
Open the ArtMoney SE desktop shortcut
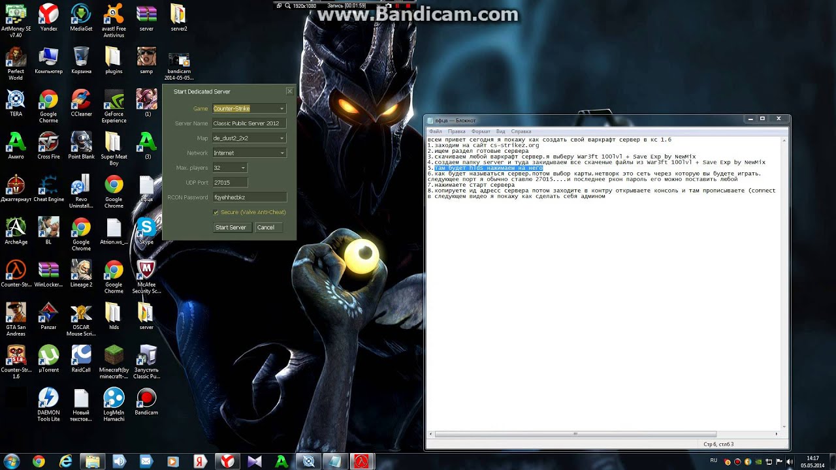click(x=16, y=20)
